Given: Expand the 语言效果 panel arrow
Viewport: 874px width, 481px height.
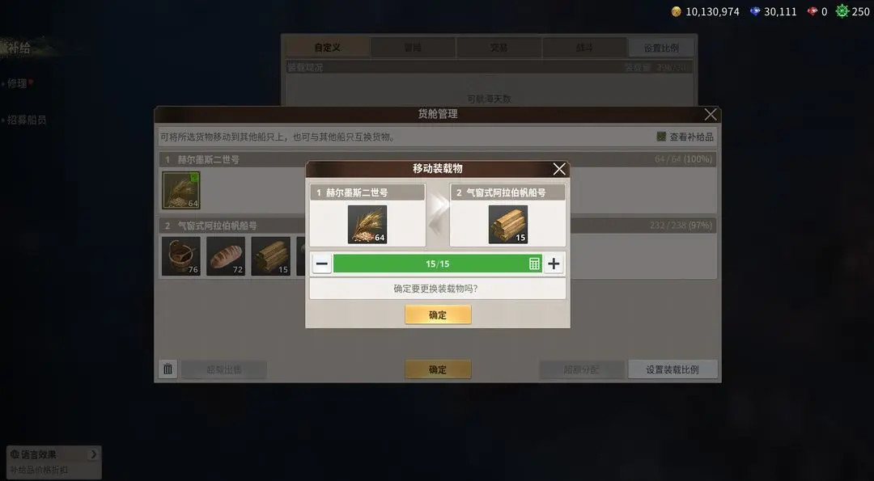Looking at the screenshot, I should tap(93, 454).
